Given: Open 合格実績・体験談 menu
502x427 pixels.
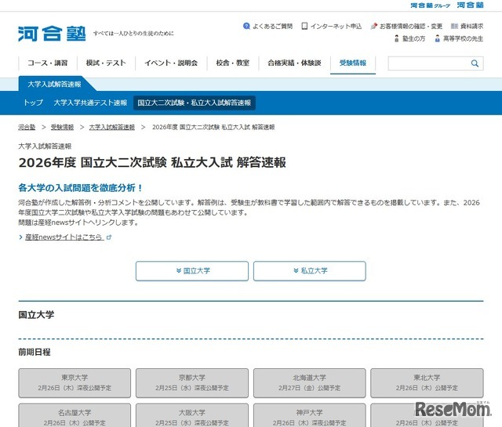Looking at the screenshot, I should point(295,63).
